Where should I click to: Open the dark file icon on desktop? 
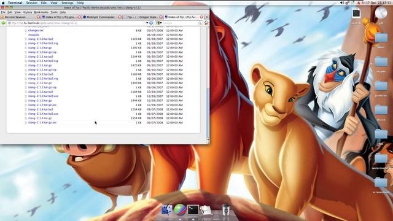(356, 14)
